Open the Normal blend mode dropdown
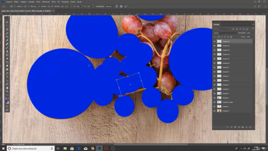This screenshot has width=268, height=151. coord(225,33)
